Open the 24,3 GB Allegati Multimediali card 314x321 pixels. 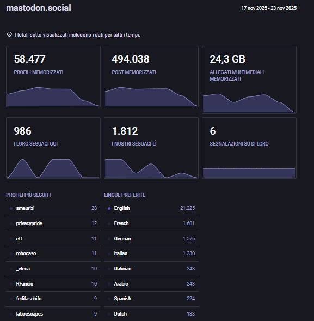249,80
